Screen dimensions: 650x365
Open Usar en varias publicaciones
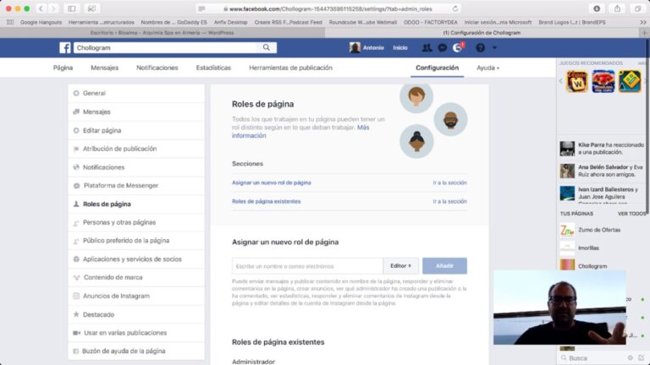pos(136,333)
